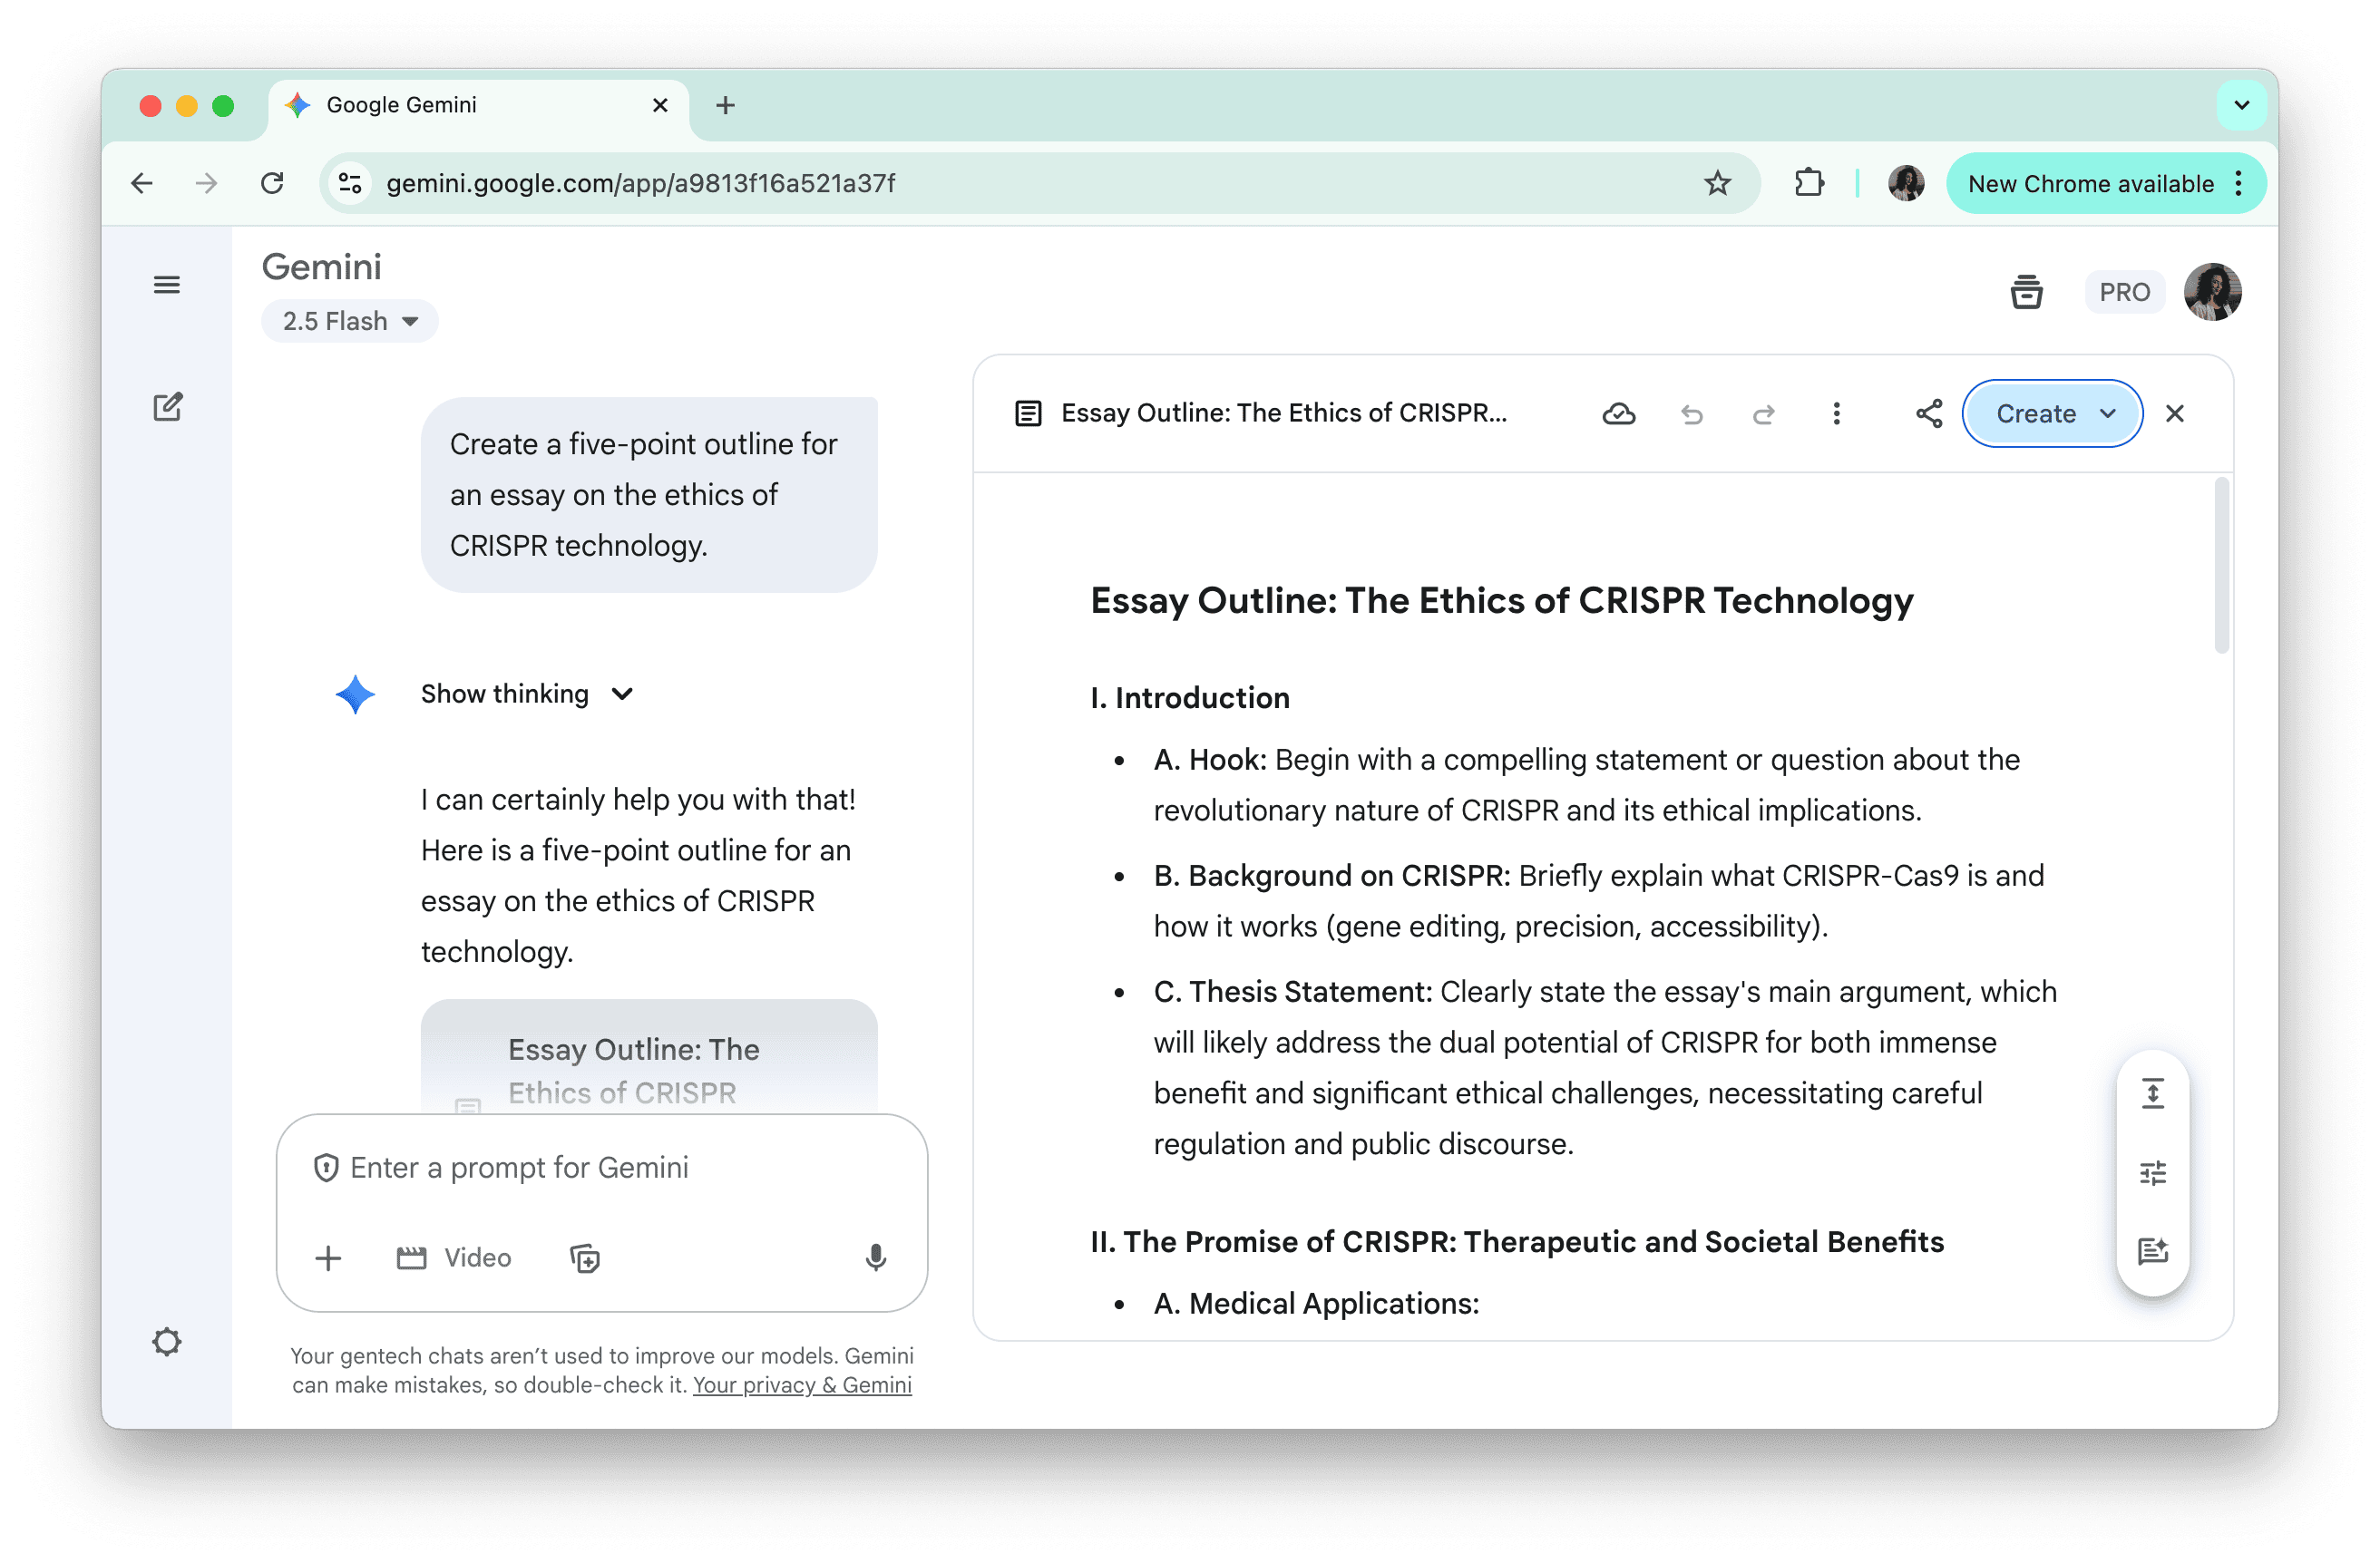Click the canvas vertical scrollbar
Viewport: 2380px width, 1563px height.
tap(2221, 567)
